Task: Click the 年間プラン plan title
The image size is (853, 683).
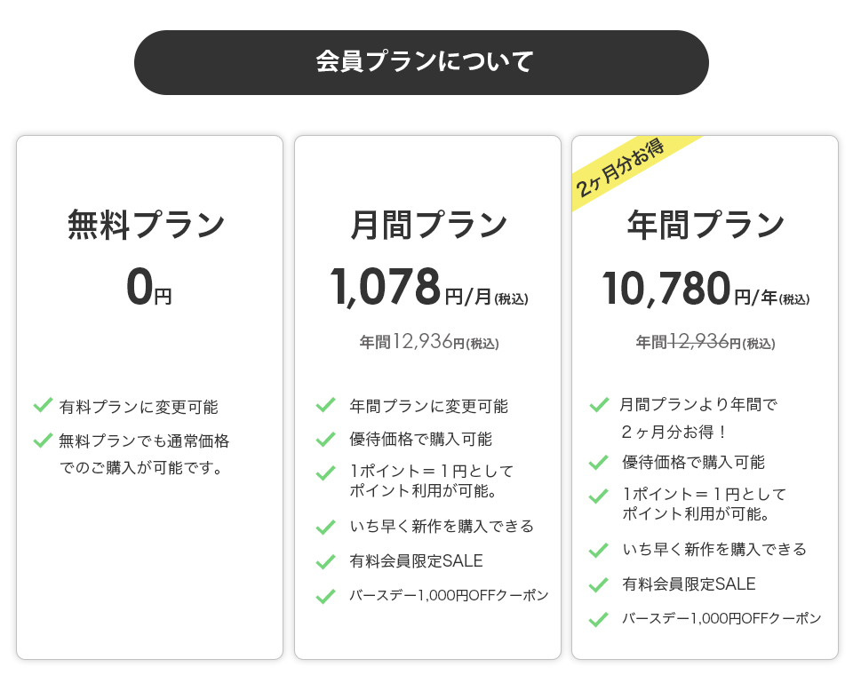Action: (x=706, y=225)
